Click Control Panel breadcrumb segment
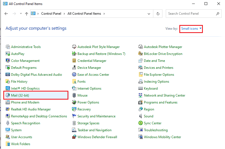Image resolution: width=225 pixels, height=149 pixels. coord(51,14)
